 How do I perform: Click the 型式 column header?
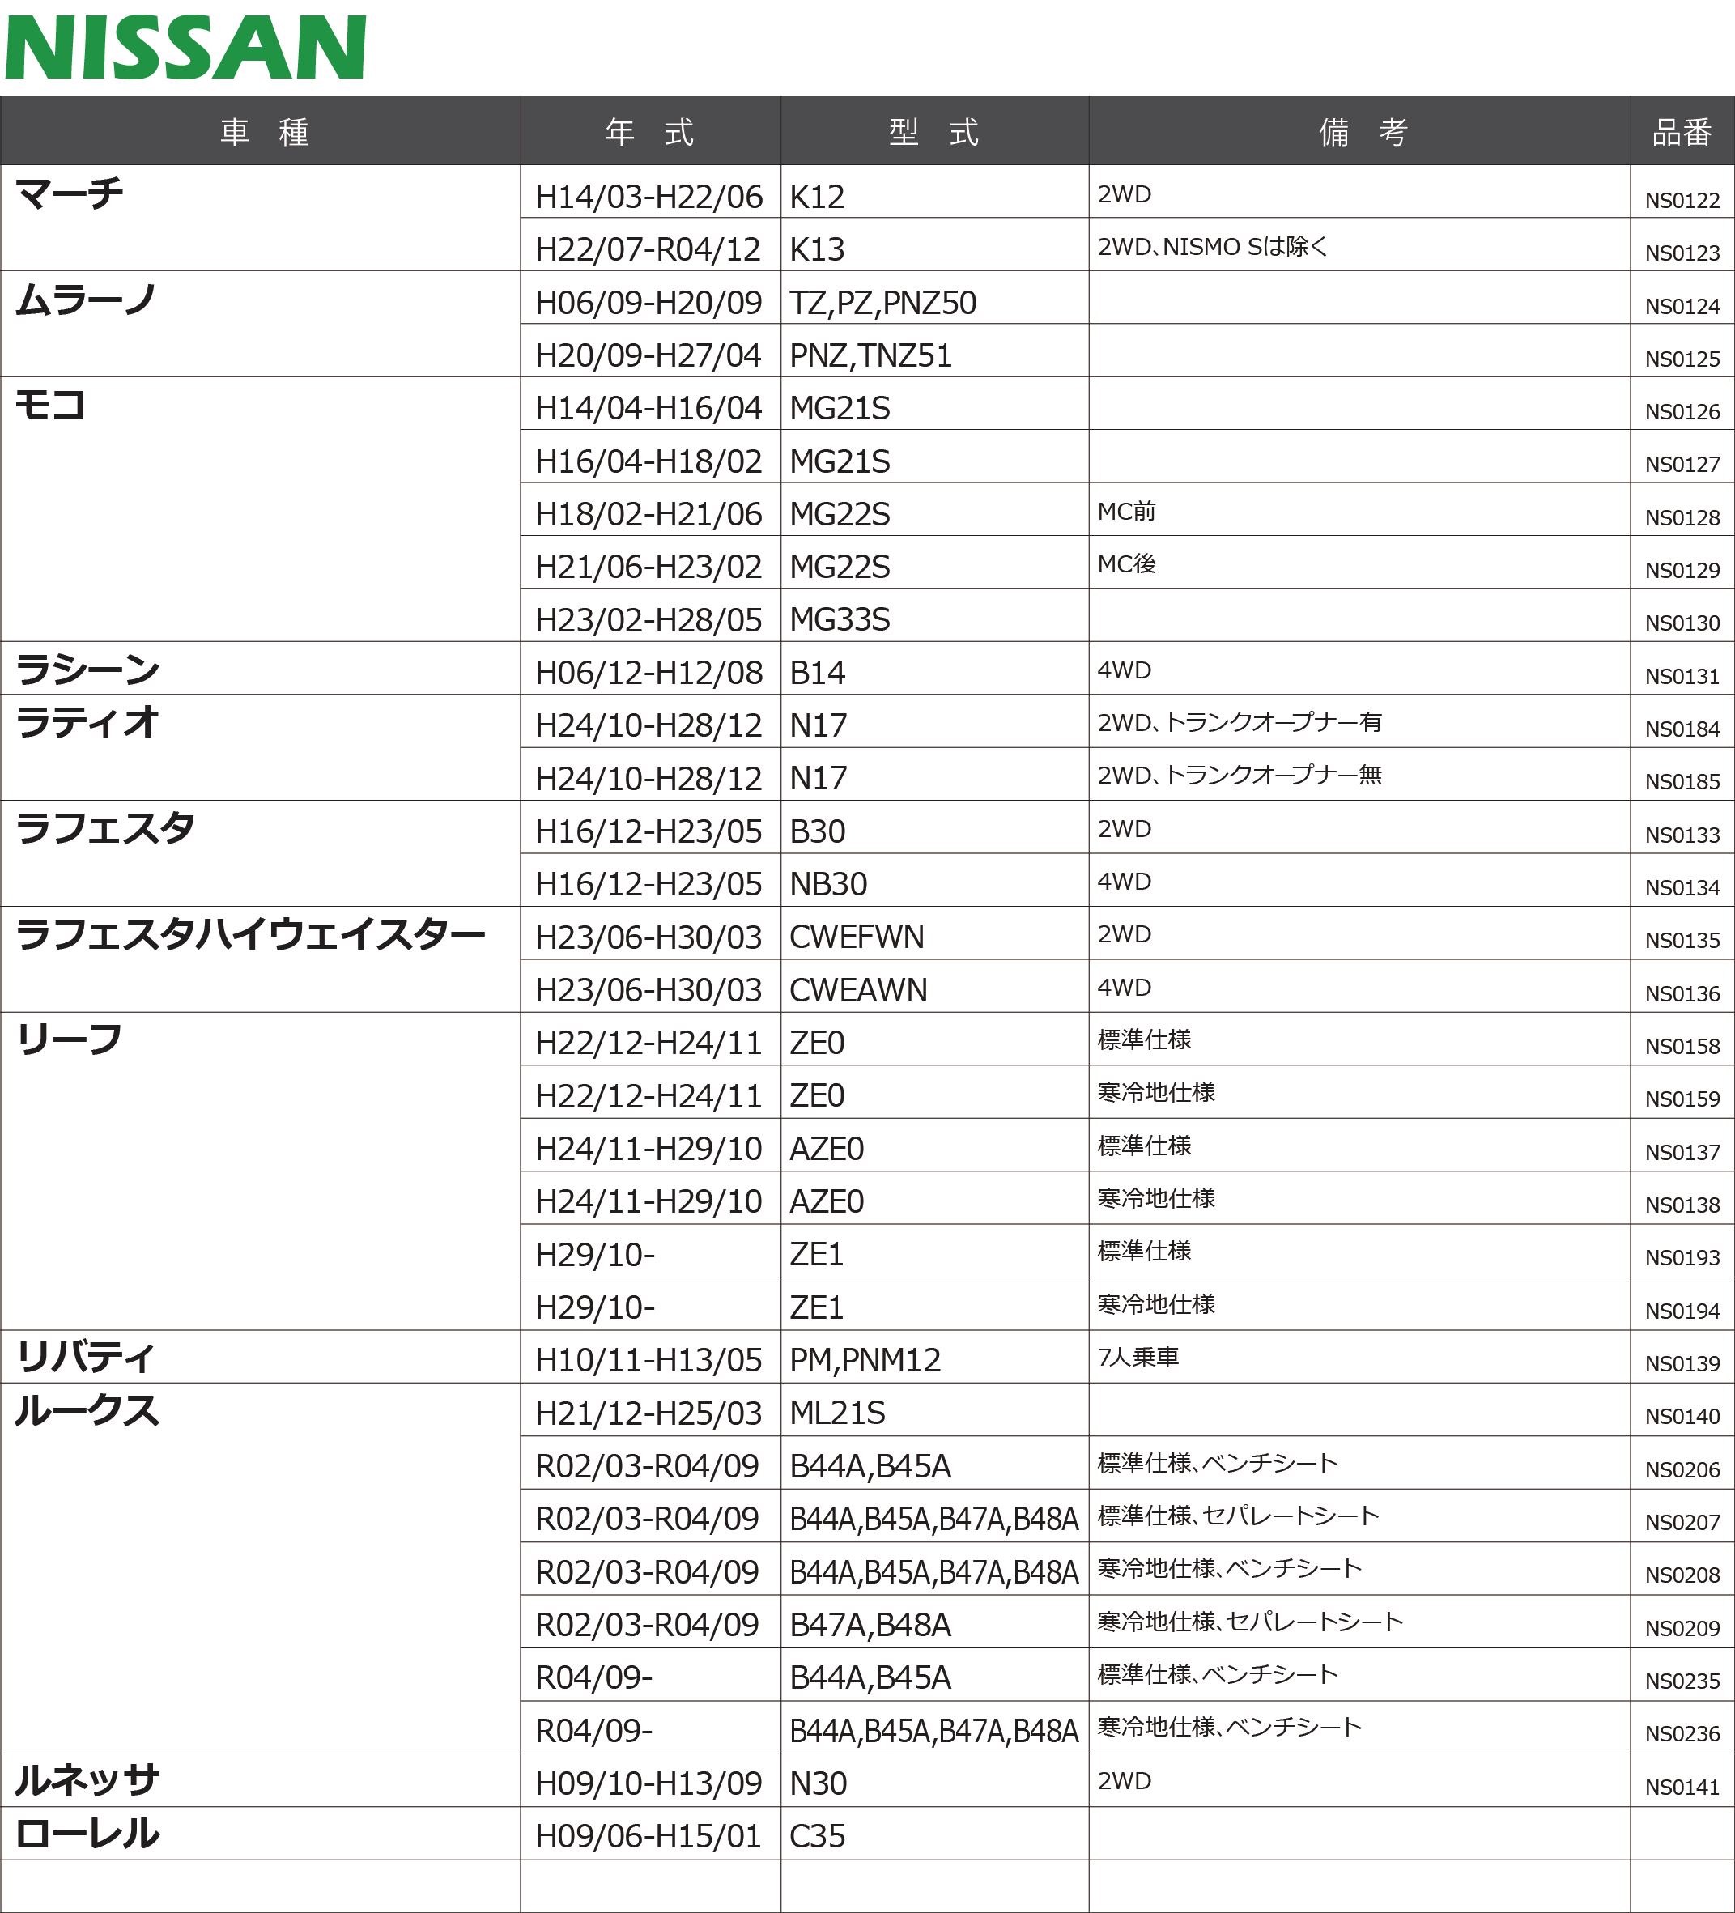pos(934,132)
